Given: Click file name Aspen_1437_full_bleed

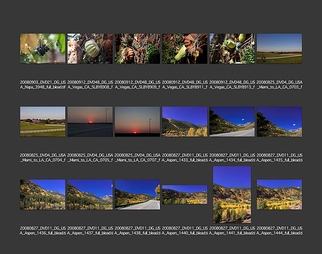Looking at the screenshot, I should [90, 231].
